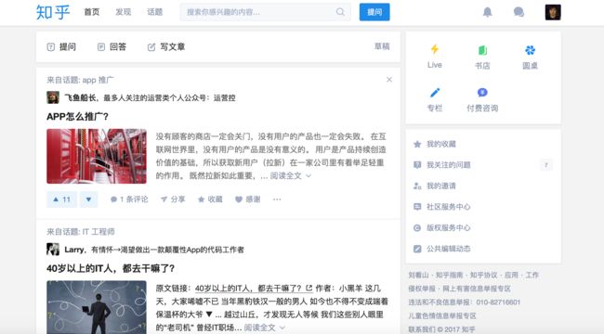
Task: Open private messages chat bubble icon
Action: click(x=519, y=12)
